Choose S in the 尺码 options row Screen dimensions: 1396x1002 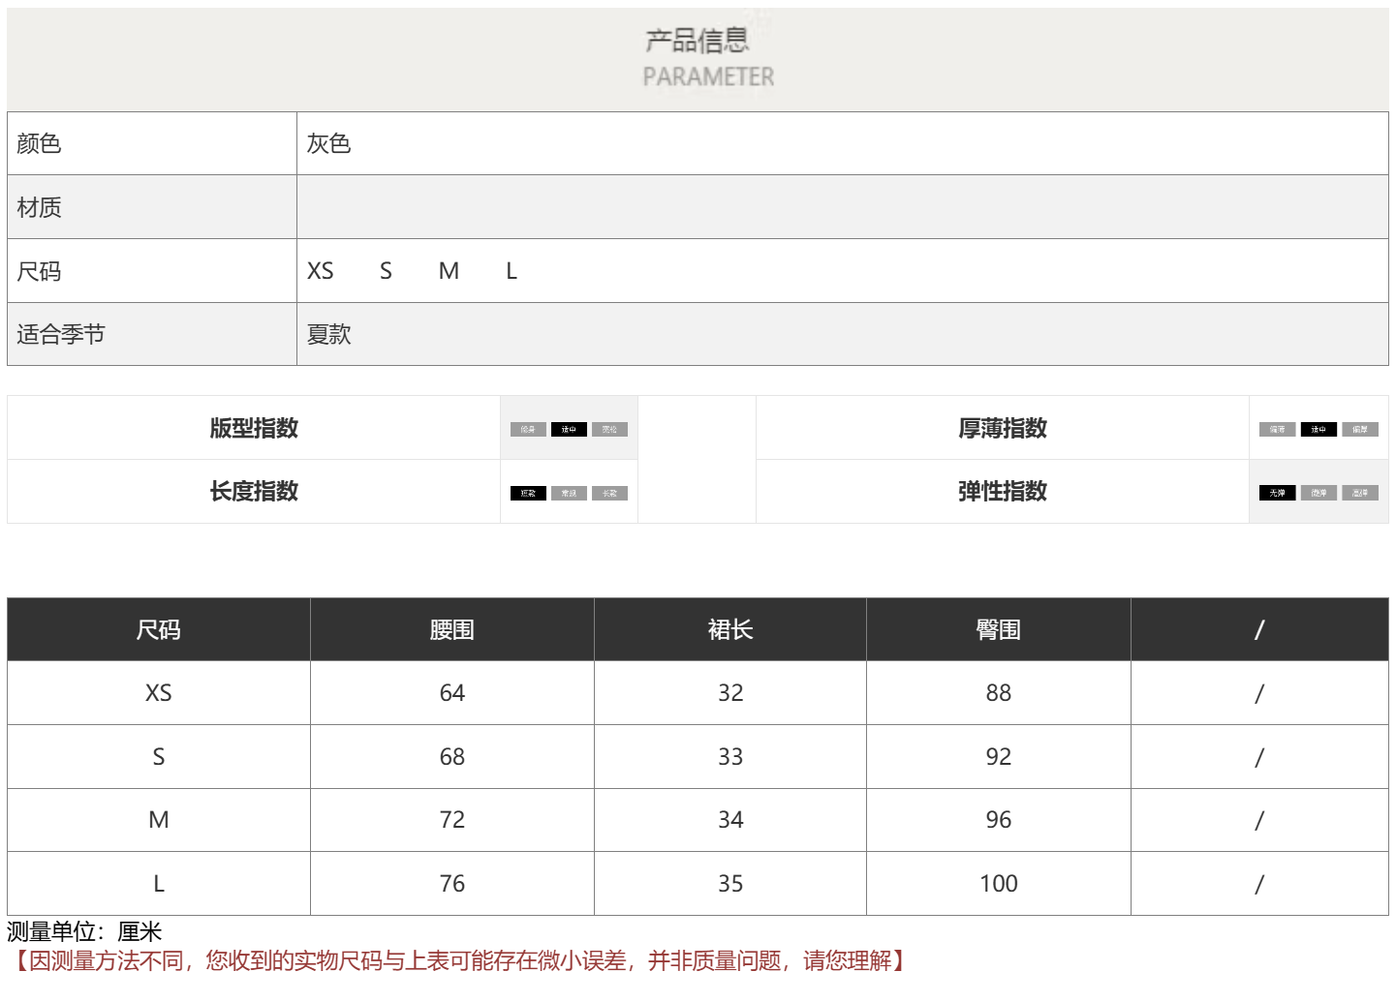coord(386,271)
